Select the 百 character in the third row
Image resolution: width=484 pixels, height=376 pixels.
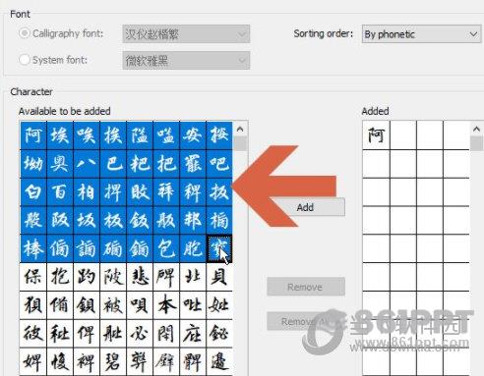point(60,192)
